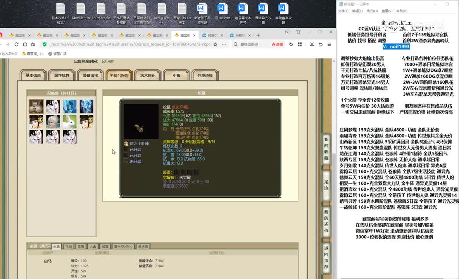Image resolution: width=459 pixels, height=279 pixels.
Task: Select the 黄金兕(点化) mount tab
Action: [123, 246]
